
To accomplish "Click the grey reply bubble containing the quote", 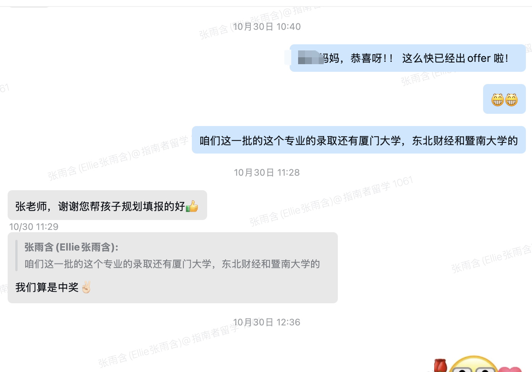I will tap(173, 268).
